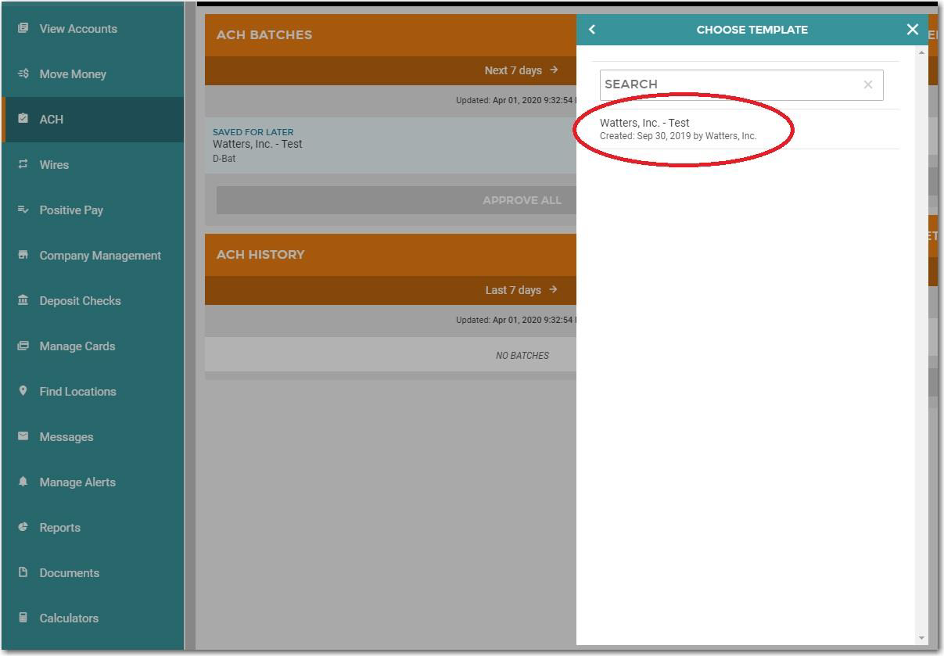The image size is (944, 656).
Task: Click the View Accounts sidebar icon
Action: tap(23, 29)
